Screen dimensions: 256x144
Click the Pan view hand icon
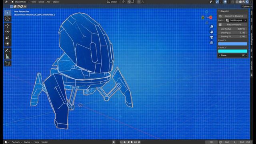(x=212, y=32)
